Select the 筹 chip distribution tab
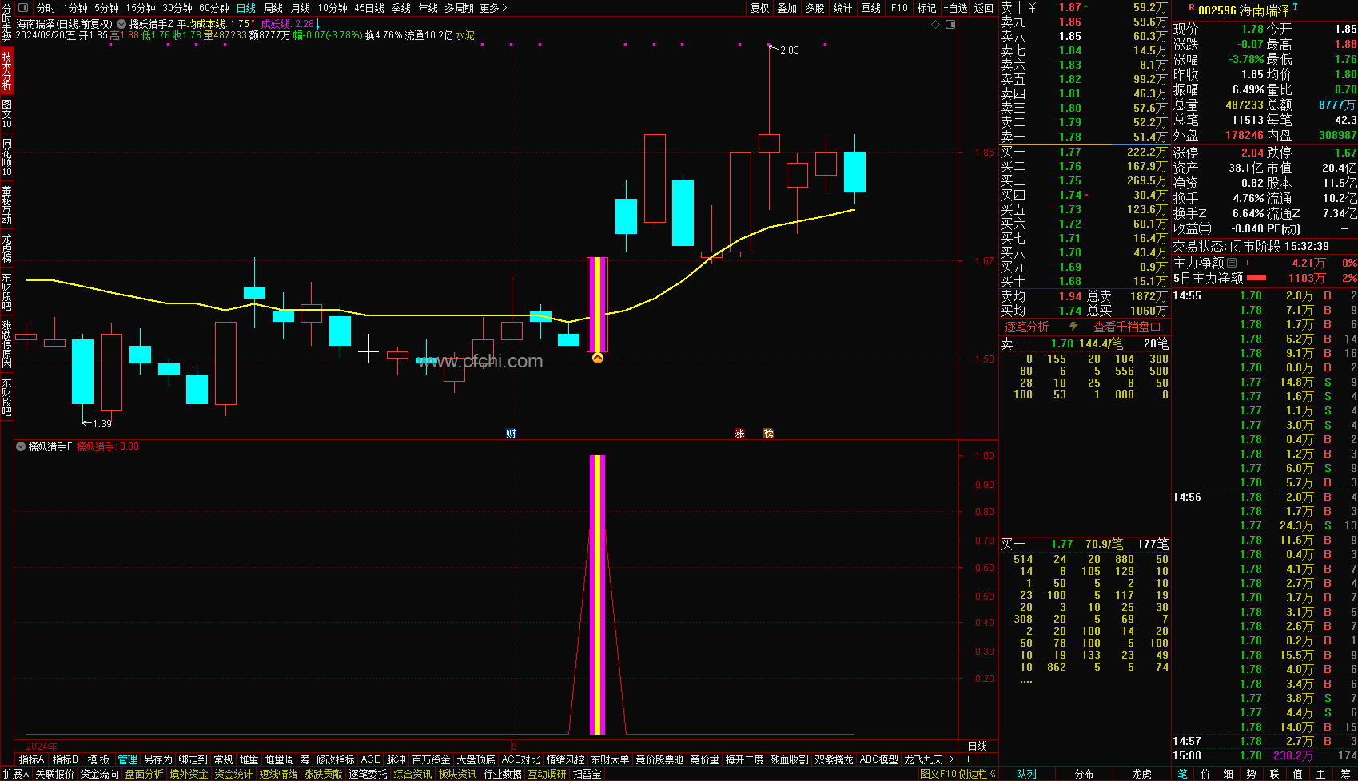 click(x=1345, y=774)
